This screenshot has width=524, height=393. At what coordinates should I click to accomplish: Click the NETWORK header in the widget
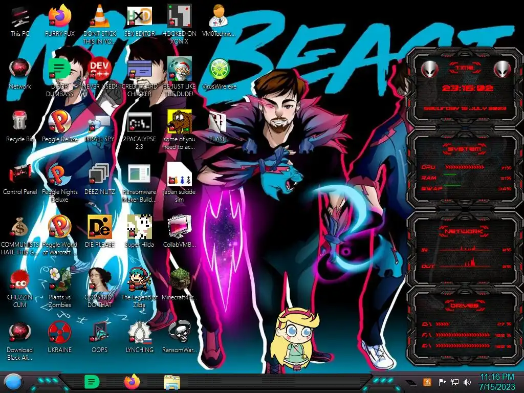tap(464, 231)
